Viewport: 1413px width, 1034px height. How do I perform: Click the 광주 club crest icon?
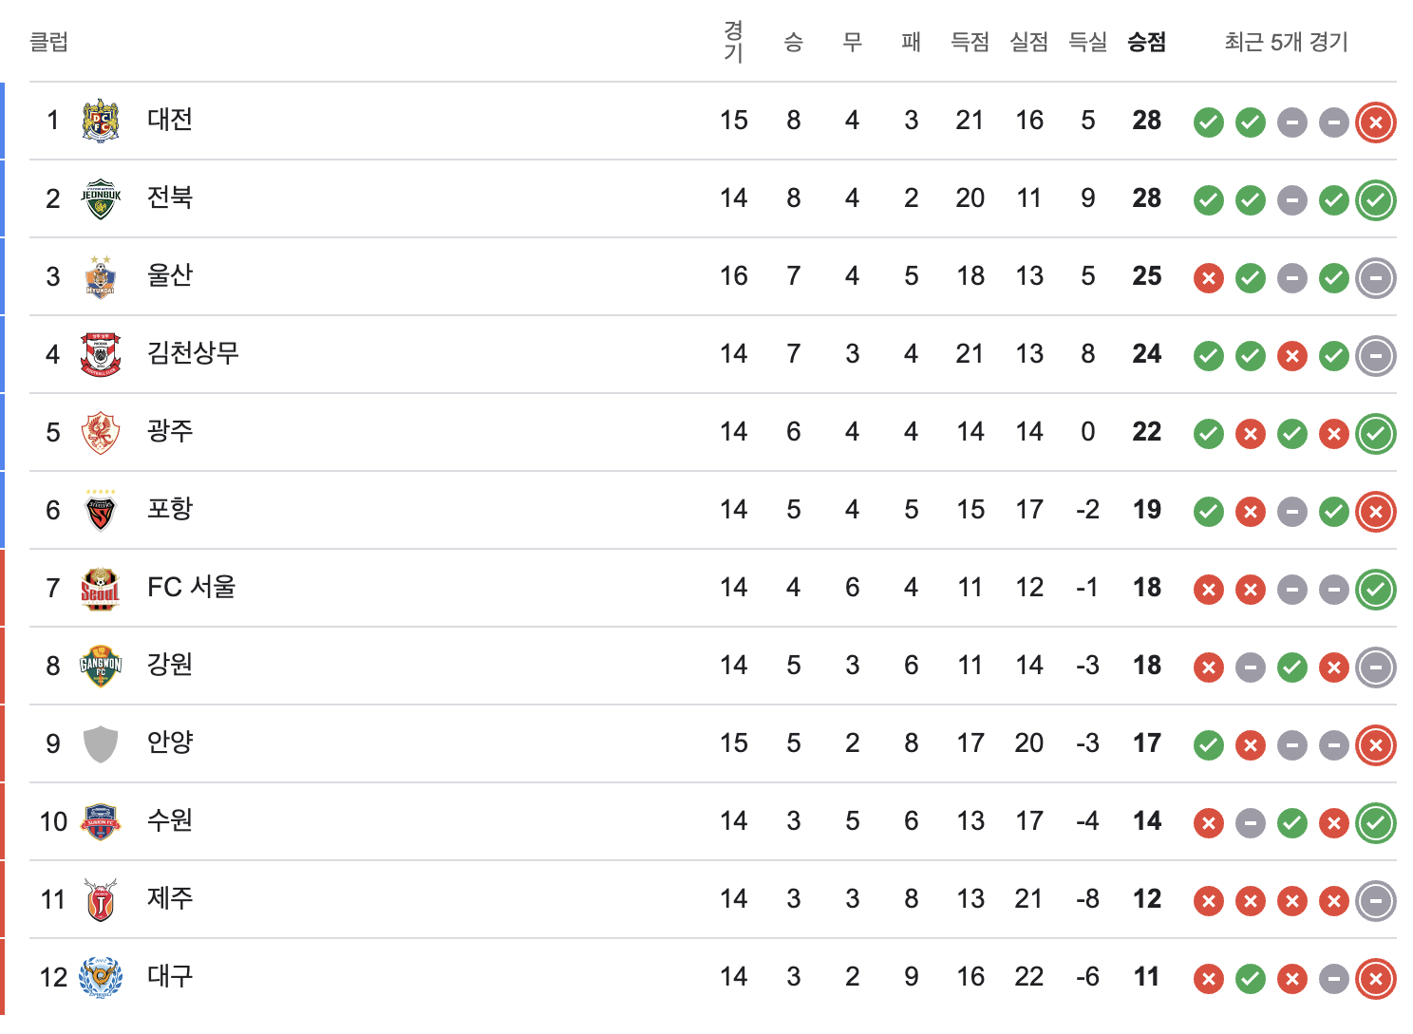click(x=101, y=432)
